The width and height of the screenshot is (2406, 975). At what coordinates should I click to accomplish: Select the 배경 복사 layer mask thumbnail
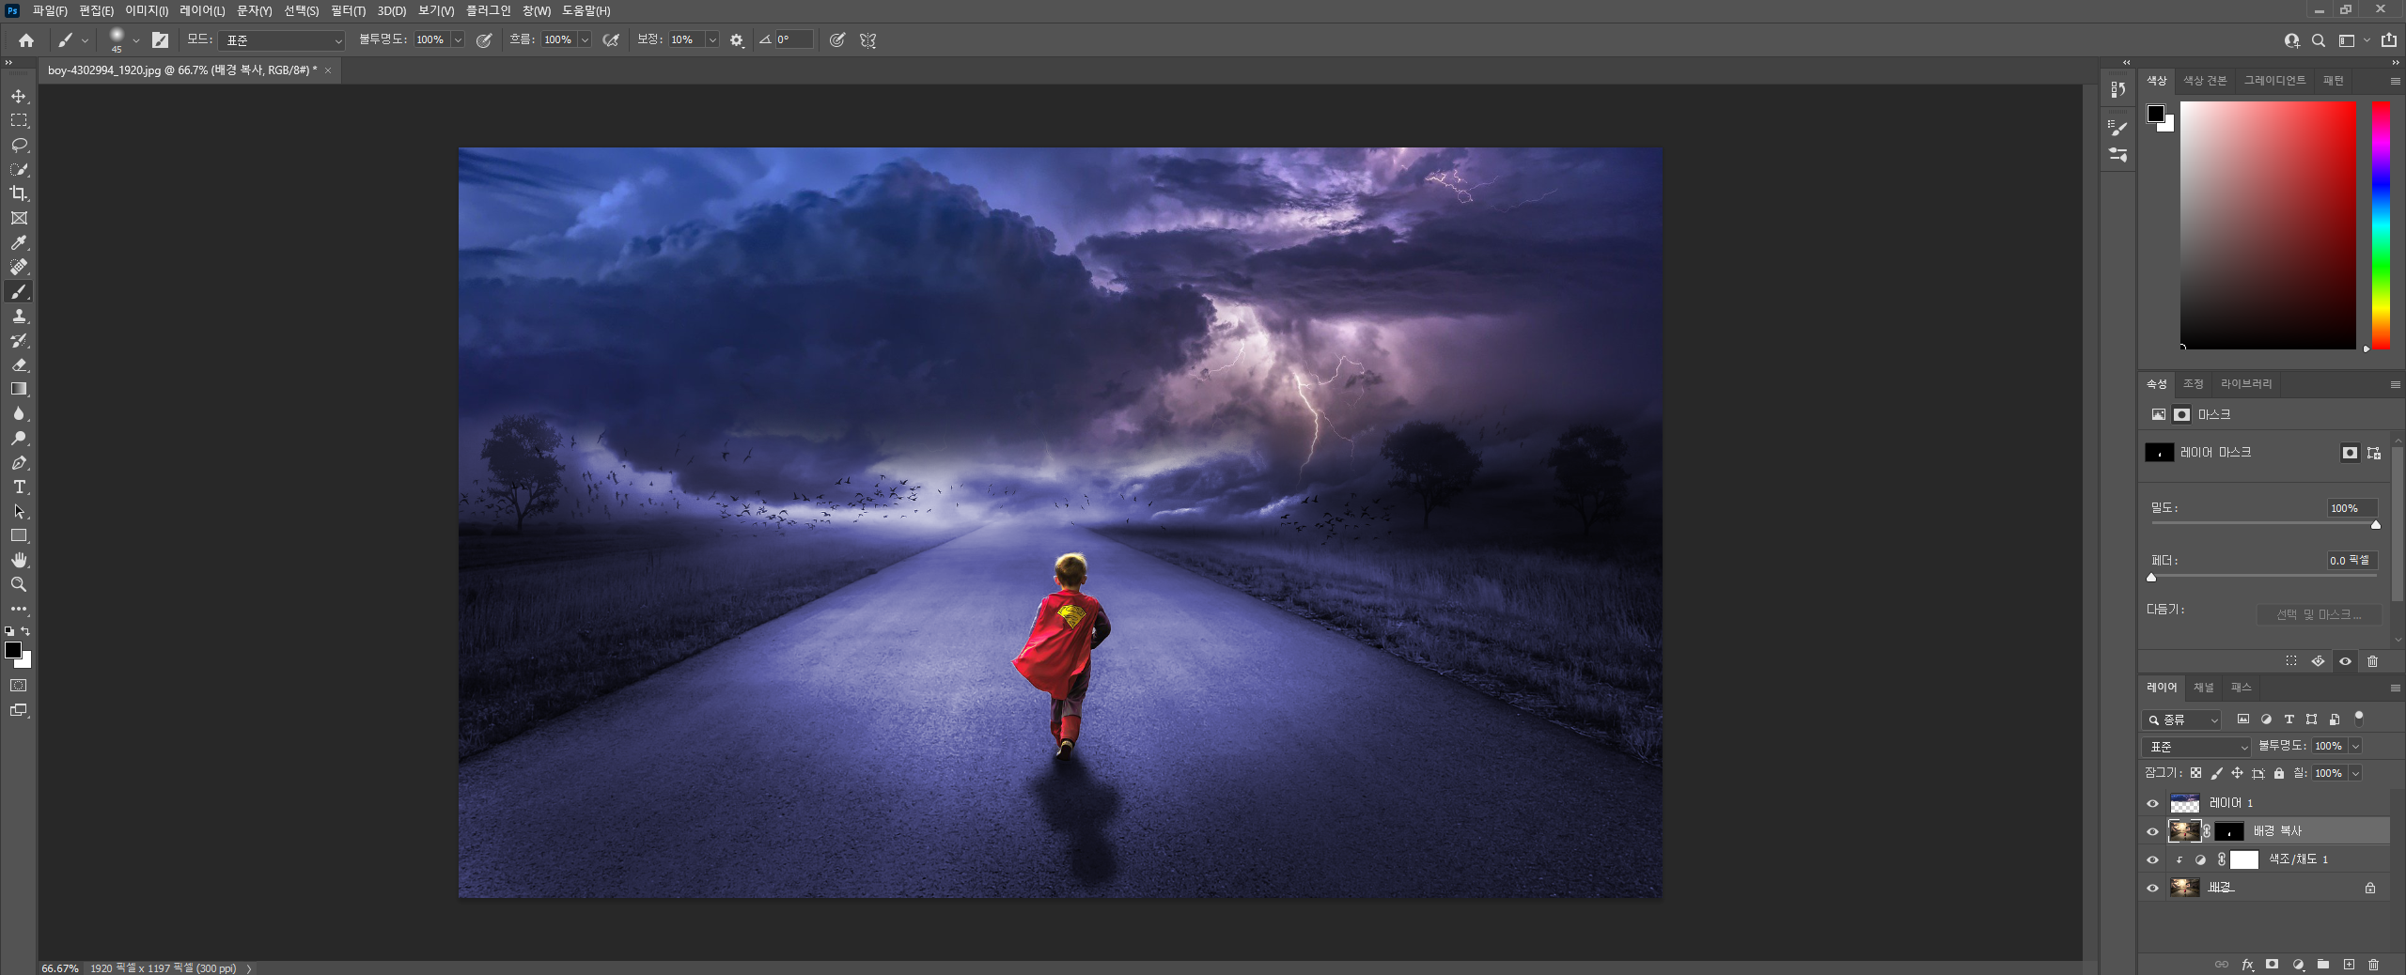click(x=2229, y=831)
